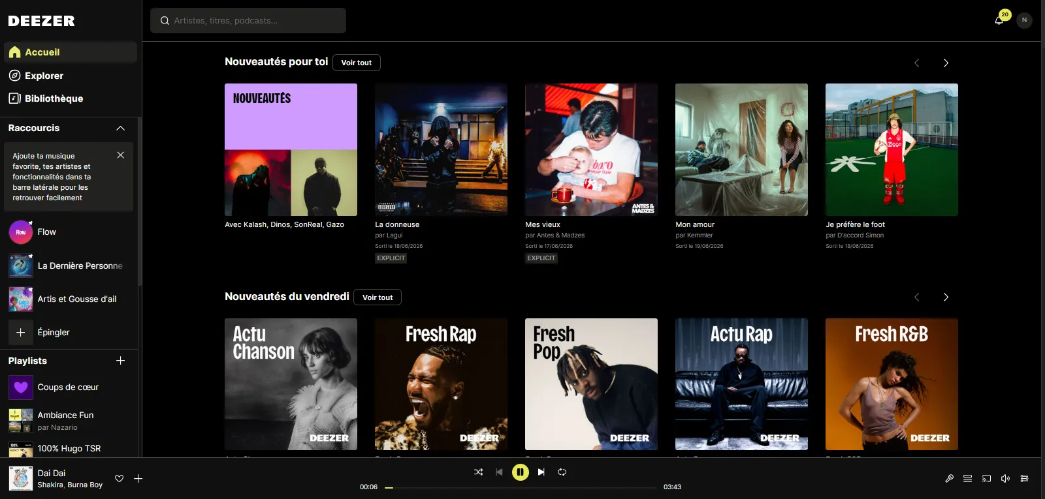Click the Dai Dai album cover
This screenshot has height=499, width=1045.
pos(21,479)
